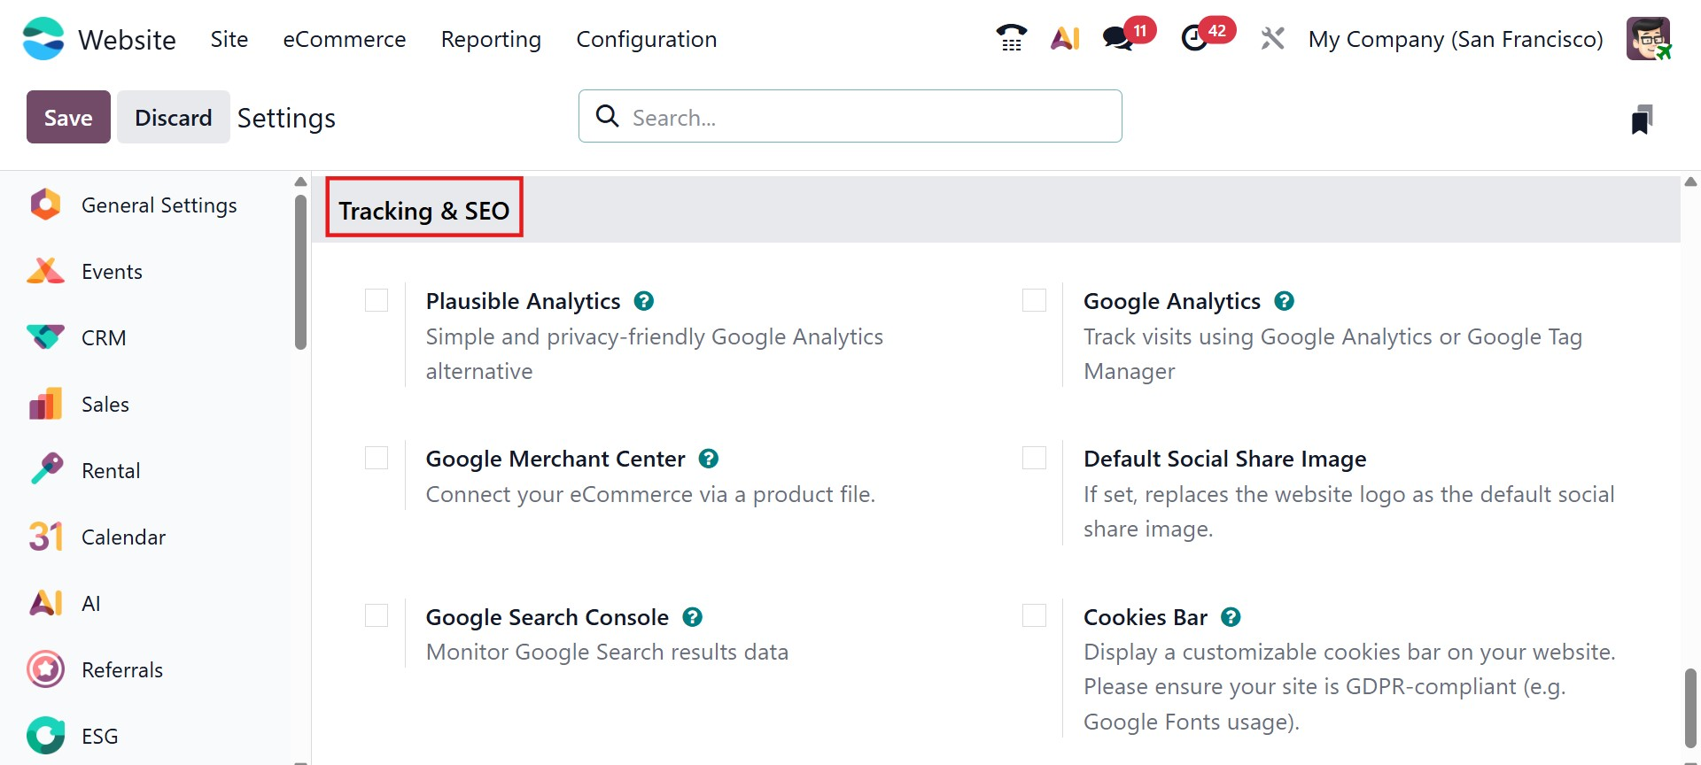Open the company switcher My Company

click(1455, 40)
